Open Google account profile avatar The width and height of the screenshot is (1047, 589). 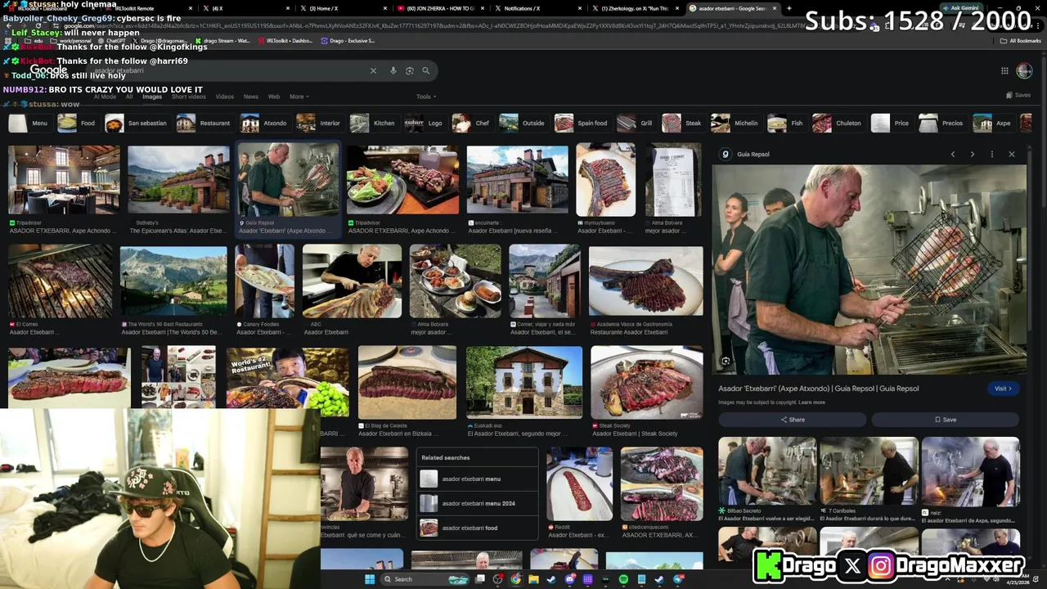[x=1024, y=71]
